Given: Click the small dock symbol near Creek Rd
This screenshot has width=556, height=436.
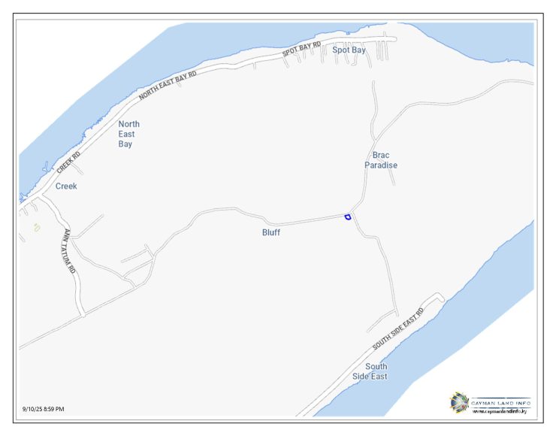Looking at the screenshot, I should click(x=46, y=167).
